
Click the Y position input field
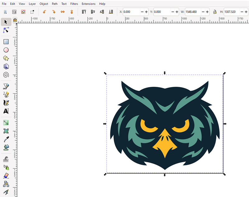pos(162,12)
